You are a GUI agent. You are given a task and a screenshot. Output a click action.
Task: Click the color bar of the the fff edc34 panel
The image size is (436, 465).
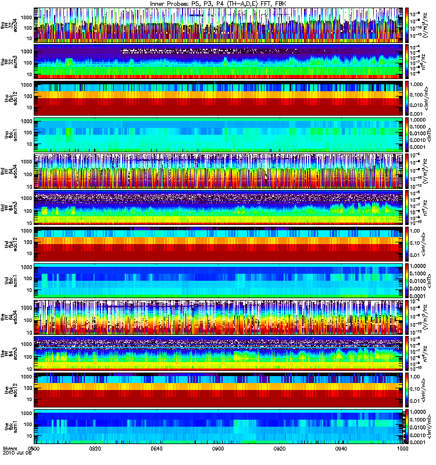(x=406, y=317)
